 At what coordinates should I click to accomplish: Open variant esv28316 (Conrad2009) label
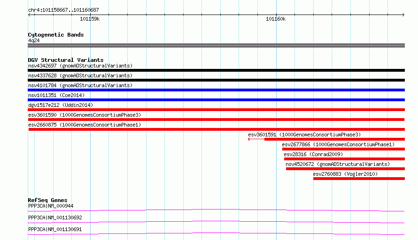click(313, 154)
